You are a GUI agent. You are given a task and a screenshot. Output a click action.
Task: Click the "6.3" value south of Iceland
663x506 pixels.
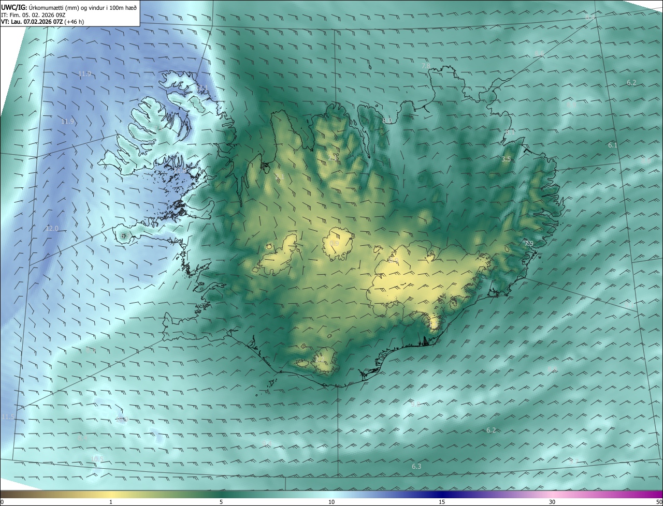click(416, 467)
